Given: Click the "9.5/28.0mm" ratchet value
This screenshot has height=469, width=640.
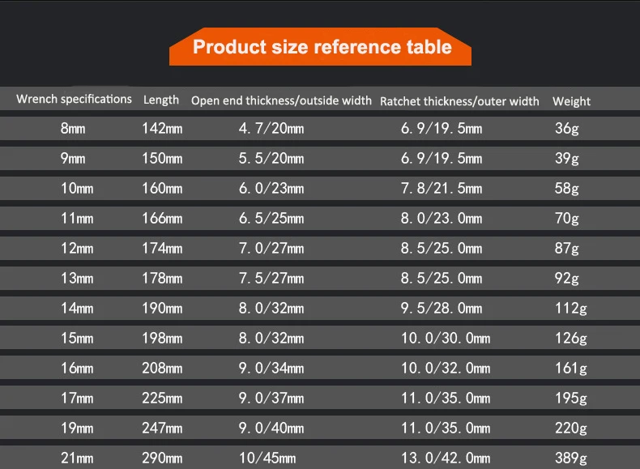Looking at the screenshot, I should click(x=442, y=308).
